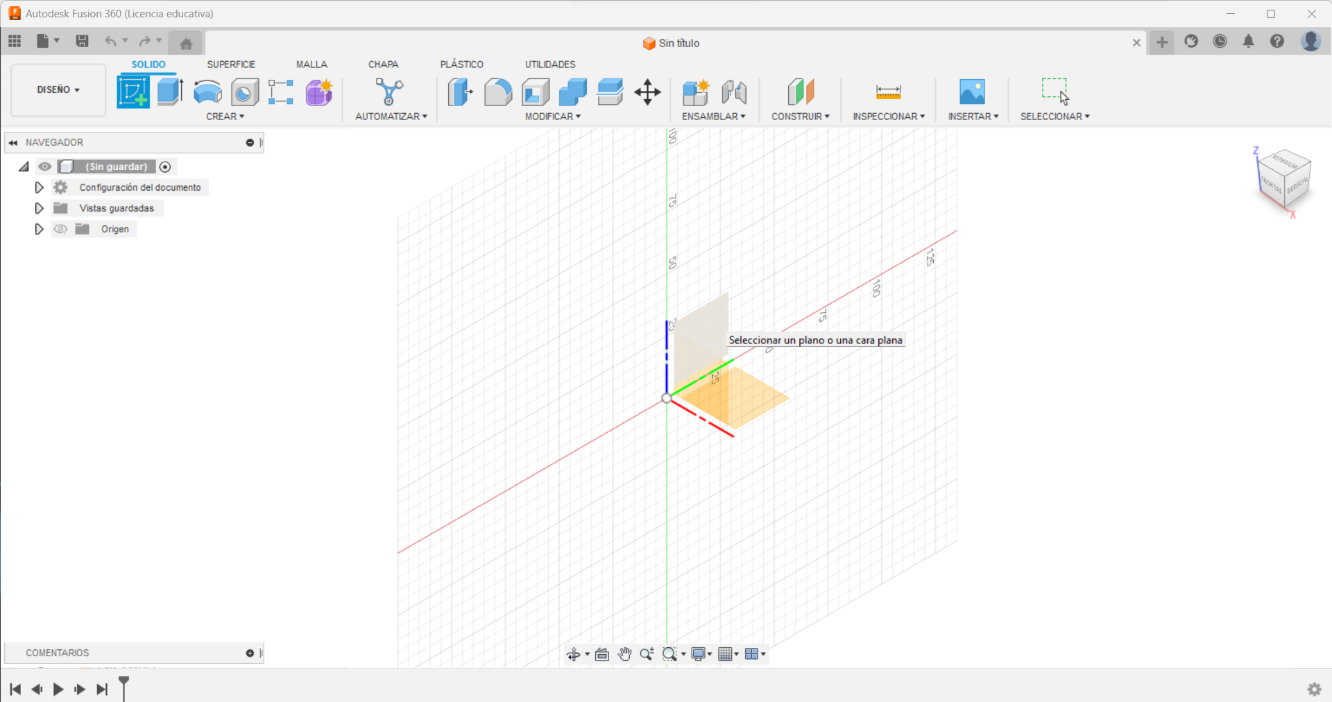The image size is (1332, 702).
Task: Select the Offset Face tool icon
Action: 610,92
